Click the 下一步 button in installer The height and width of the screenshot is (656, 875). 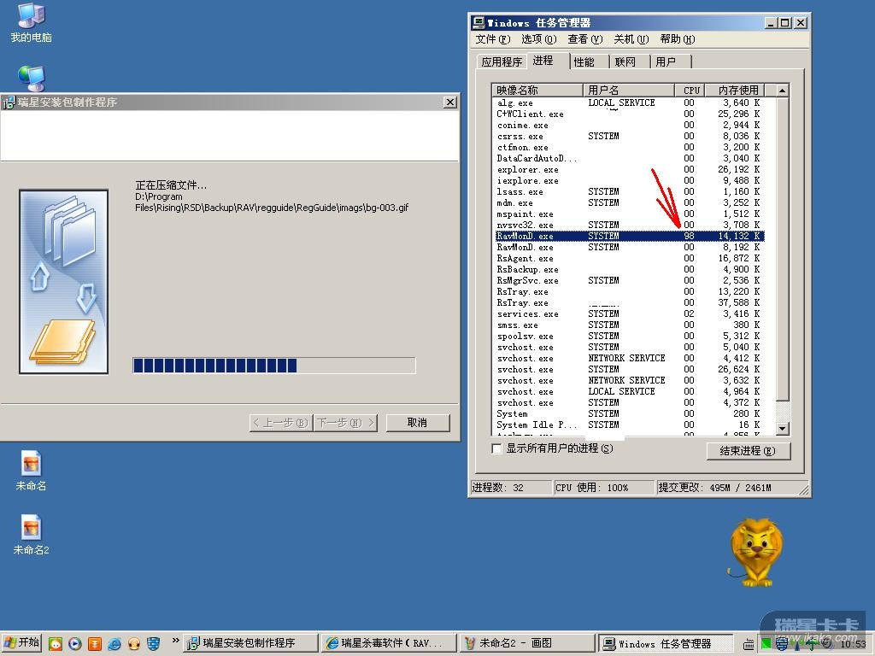pos(345,423)
